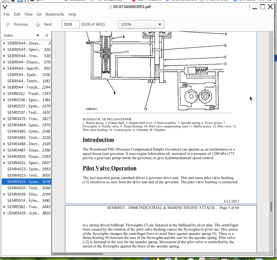Open the File menu
Viewport: 277px width, 260px height.
7,14
